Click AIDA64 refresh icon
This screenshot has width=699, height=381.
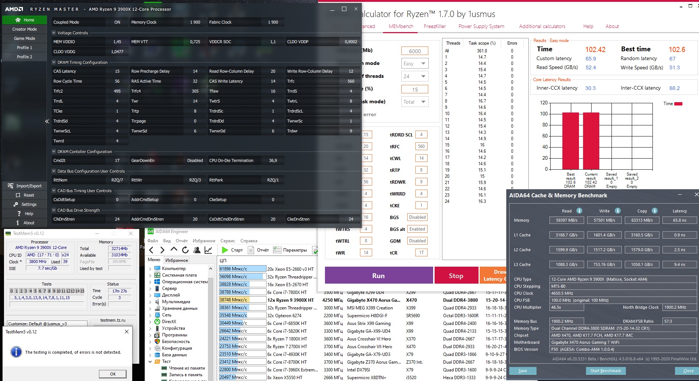[x=185, y=250]
